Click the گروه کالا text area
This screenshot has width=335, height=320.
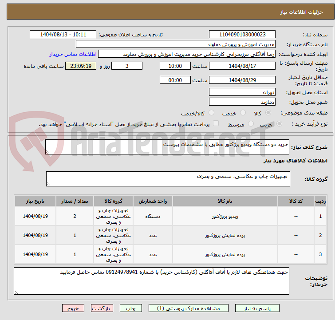168,179
